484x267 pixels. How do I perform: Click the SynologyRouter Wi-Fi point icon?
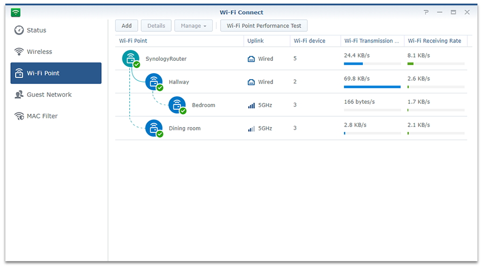point(131,59)
